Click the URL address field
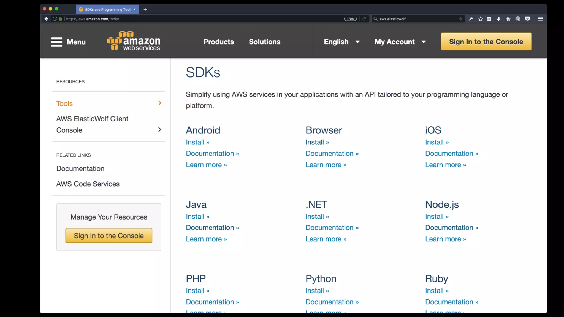Screen dimensions: 564x317 [x=204, y=19]
